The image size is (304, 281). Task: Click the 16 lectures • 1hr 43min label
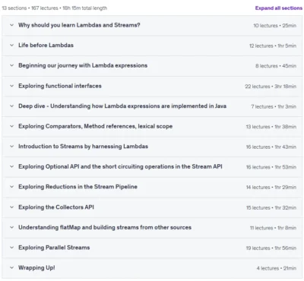(x=271, y=147)
